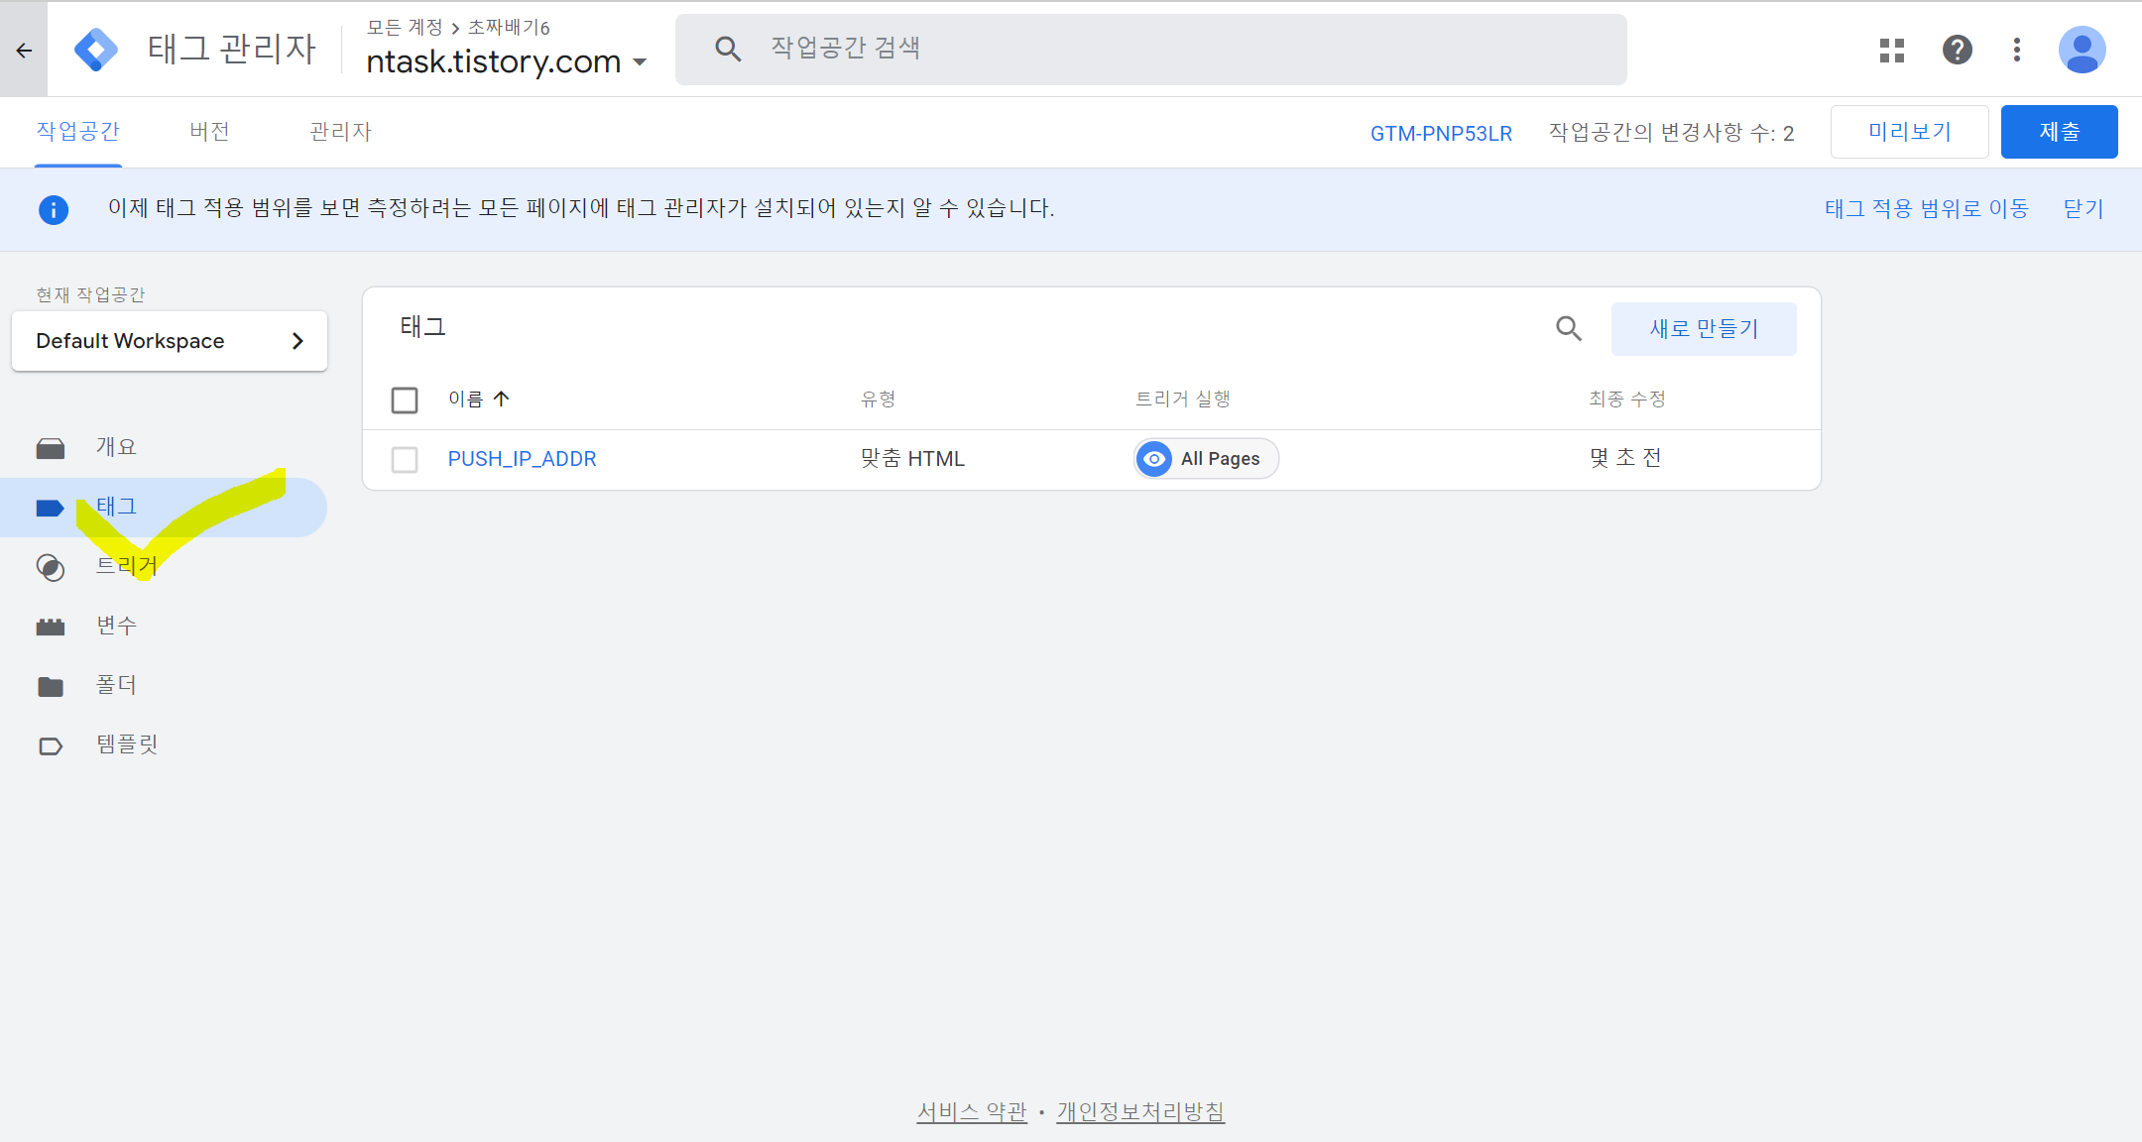Open the help question mark icon
Image resolution: width=2142 pixels, height=1142 pixels.
click(x=1957, y=50)
